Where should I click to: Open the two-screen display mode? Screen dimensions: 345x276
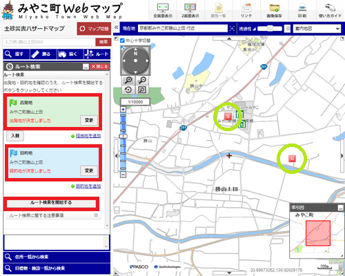click(190, 8)
